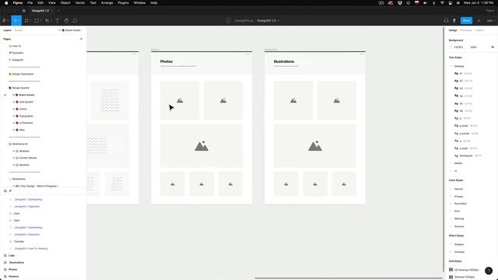498x280 pixels.
Task: Open the Plugins menu
Action: [123, 3]
